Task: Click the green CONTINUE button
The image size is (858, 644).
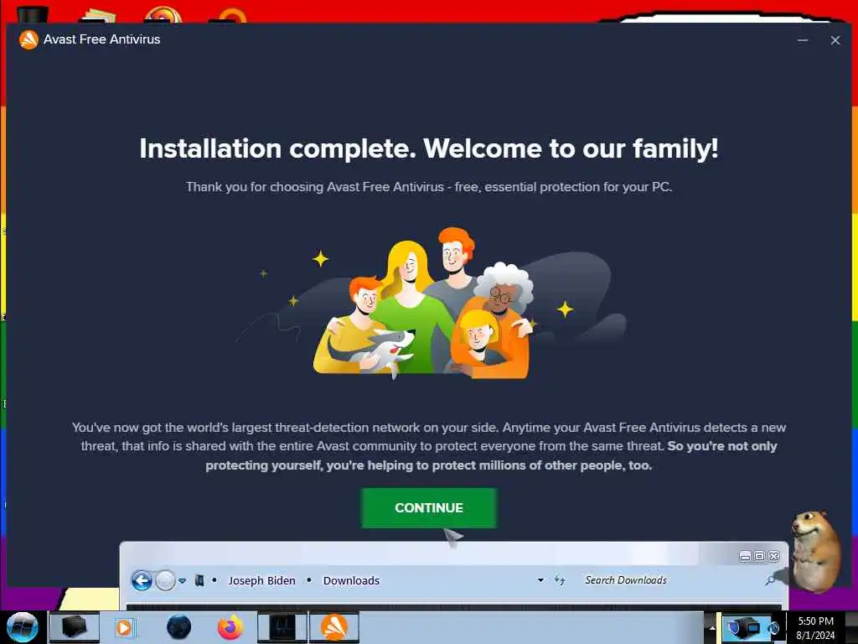Action: click(x=428, y=507)
